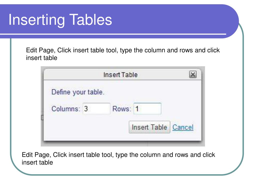Focus the Rows input field
This screenshot has height=192, width=256.
coord(147,108)
